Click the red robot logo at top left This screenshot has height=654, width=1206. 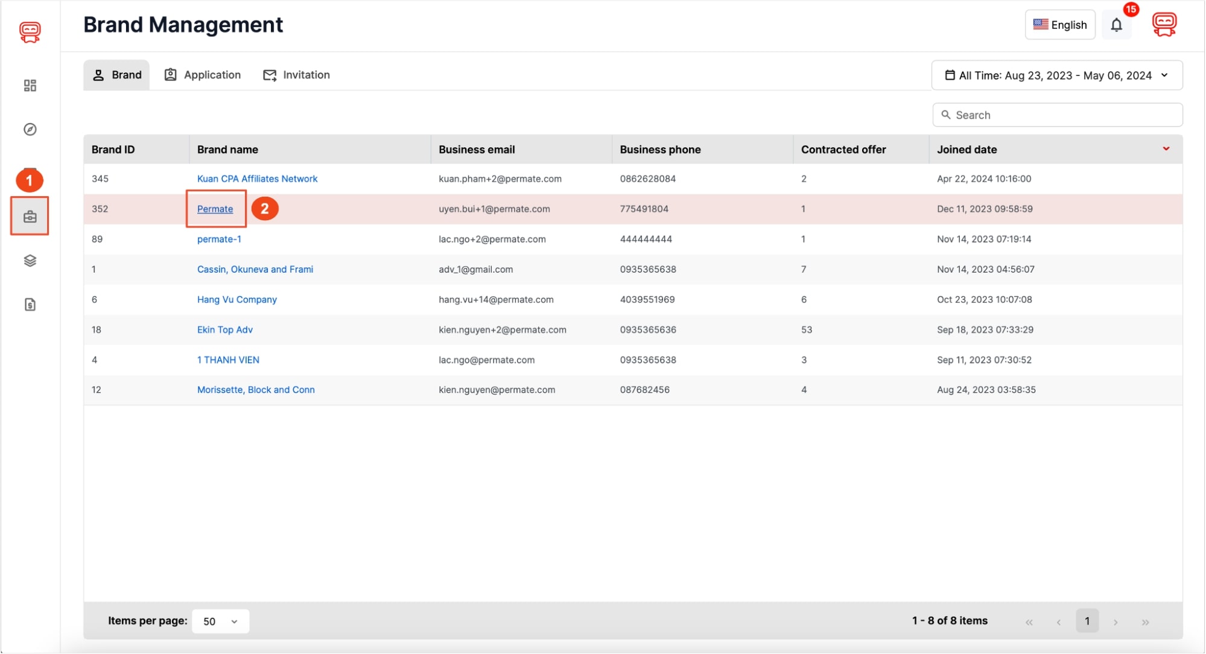[31, 33]
